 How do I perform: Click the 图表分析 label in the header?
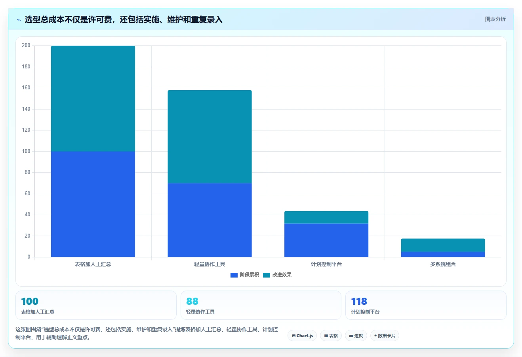[495, 19]
